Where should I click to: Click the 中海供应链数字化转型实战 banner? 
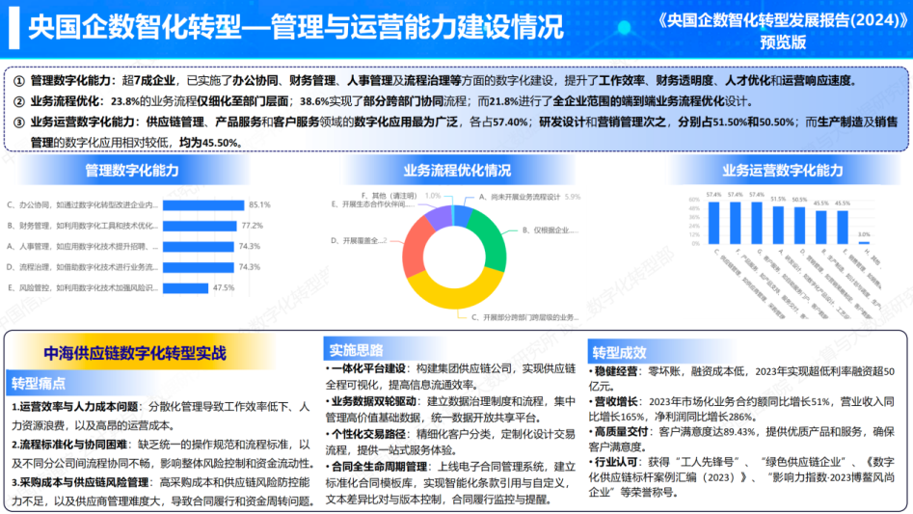pos(134,353)
